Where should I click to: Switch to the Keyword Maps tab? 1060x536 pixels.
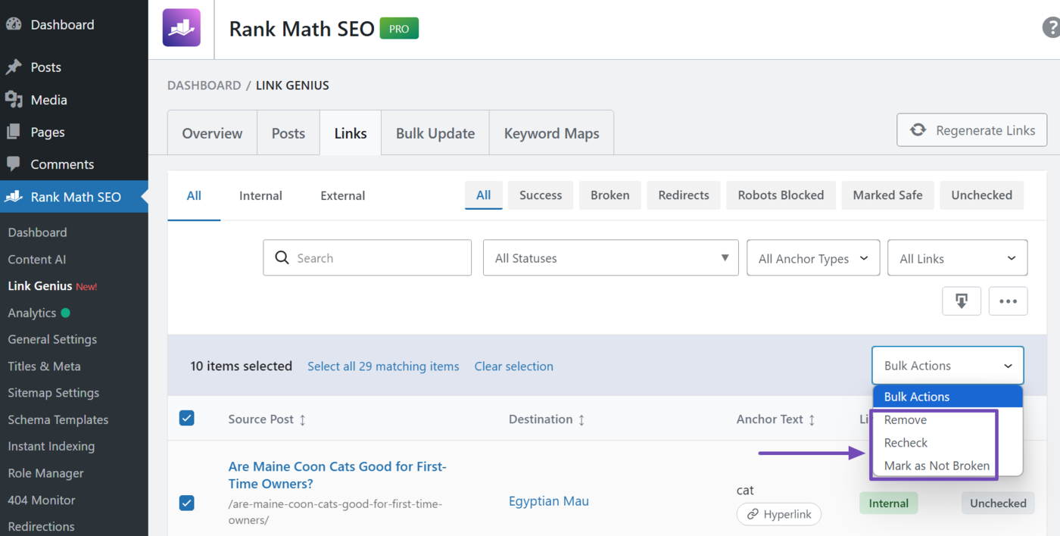tap(551, 133)
